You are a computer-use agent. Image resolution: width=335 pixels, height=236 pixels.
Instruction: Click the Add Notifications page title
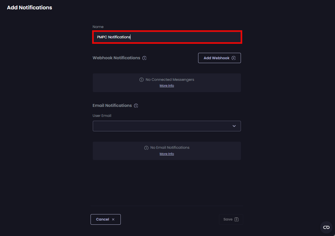[x=29, y=7]
